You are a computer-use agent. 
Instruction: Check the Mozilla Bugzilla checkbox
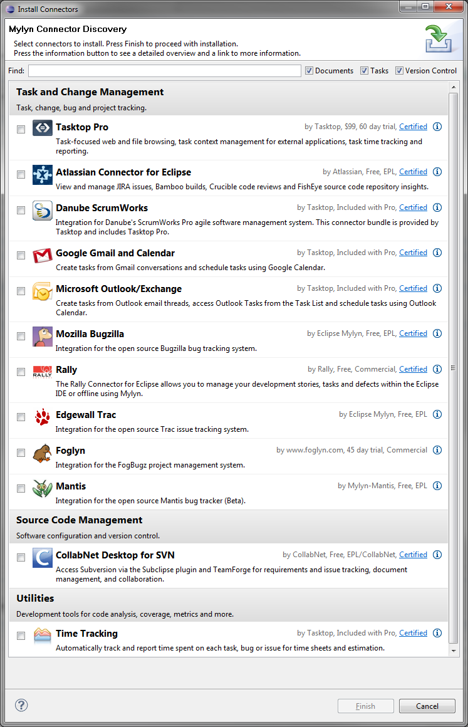[x=21, y=336]
